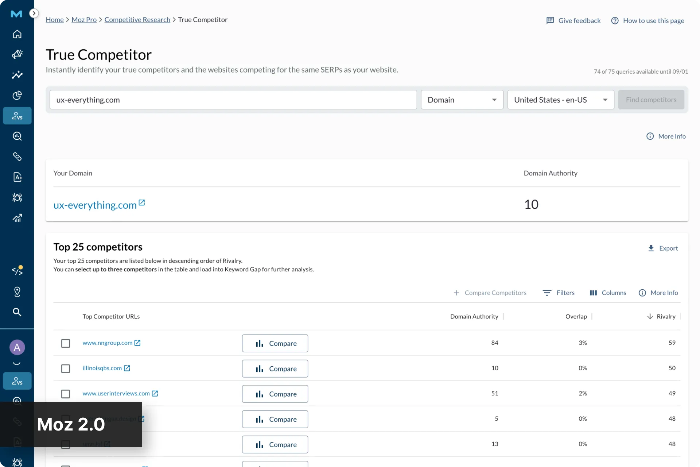Image resolution: width=700 pixels, height=467 pixels.
Task: Click the '74 of 75 queries available' text
Action: (x=641, y=72)
